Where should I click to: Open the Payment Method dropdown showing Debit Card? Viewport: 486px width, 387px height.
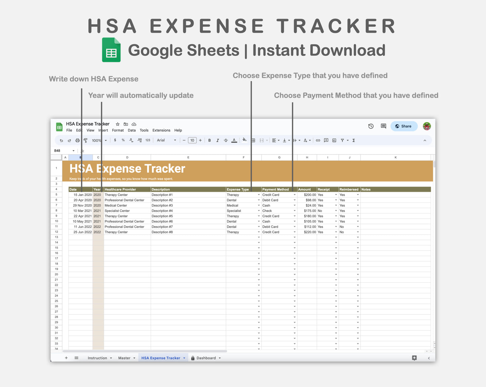click(294, 200)
